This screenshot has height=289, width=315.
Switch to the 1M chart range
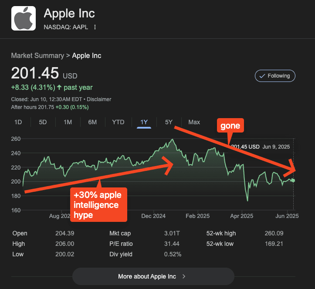(x=68, y=122)
